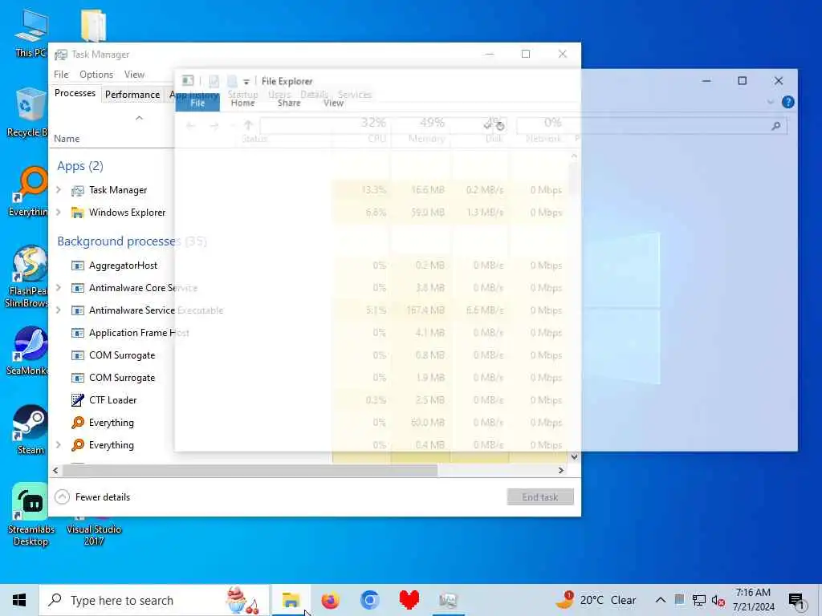Open the Task Manager taskbar icon

[x=448, y=600]
